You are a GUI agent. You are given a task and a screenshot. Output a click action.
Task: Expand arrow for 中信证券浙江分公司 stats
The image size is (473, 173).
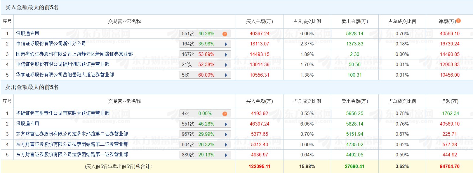click(x=226, y=44)
